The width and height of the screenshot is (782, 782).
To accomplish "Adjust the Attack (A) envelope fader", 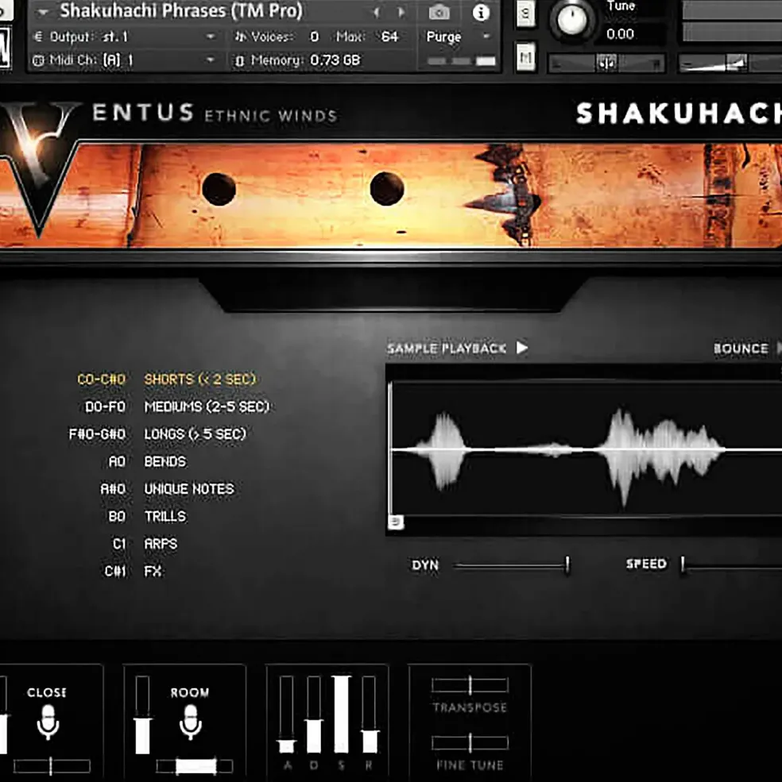I will click(x=287, y=715).
